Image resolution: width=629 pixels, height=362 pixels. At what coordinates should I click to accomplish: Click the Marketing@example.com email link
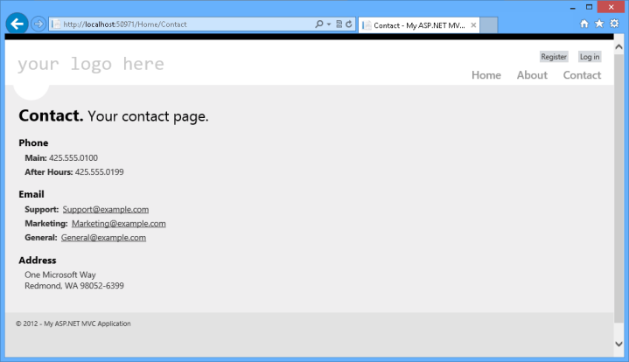118,223
